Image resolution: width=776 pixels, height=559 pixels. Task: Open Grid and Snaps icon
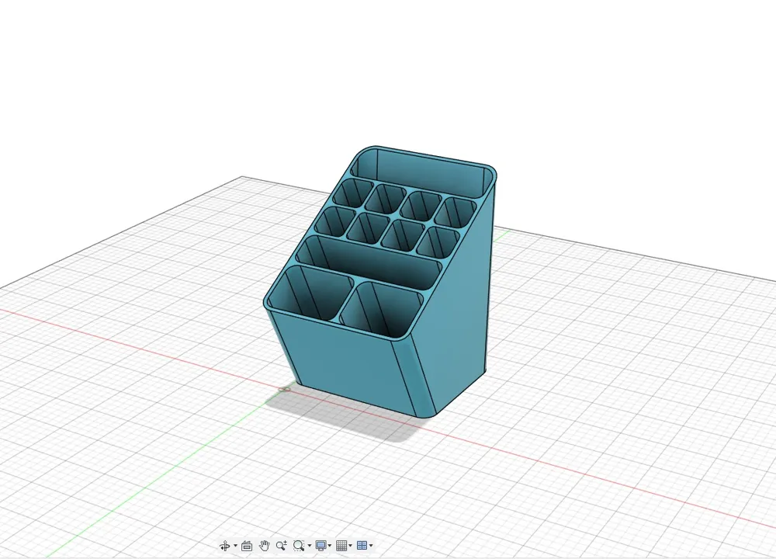coord(341,546)
